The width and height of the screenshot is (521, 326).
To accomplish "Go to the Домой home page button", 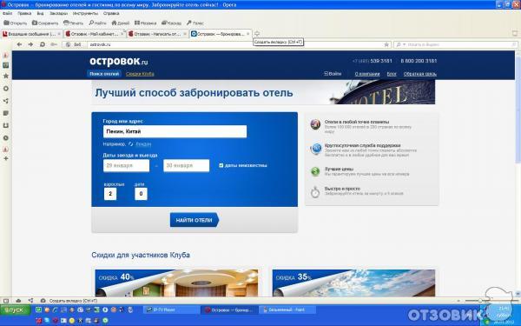I will tap(121, 23).
